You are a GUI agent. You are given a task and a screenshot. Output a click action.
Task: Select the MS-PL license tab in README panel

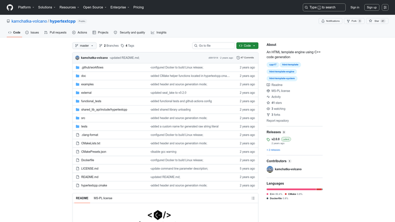click(x=103, y=198)
